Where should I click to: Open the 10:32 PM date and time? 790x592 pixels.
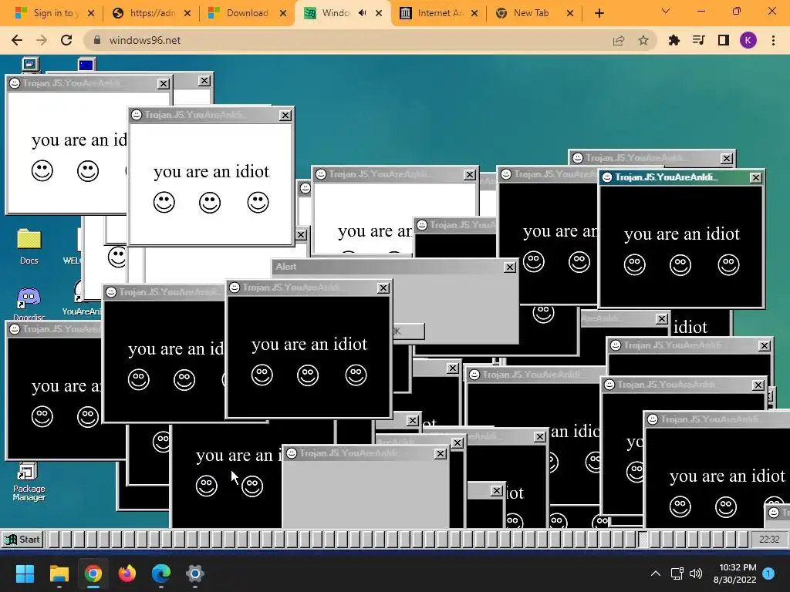[734, 573]
